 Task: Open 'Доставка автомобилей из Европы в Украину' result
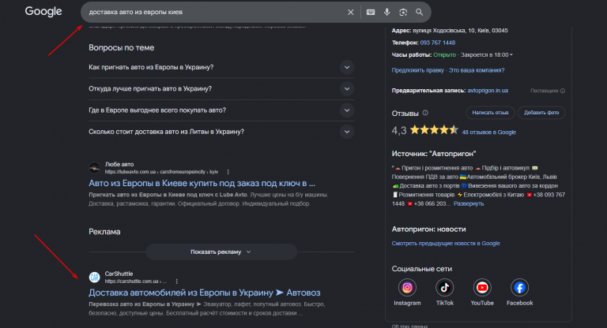[205, 293]
